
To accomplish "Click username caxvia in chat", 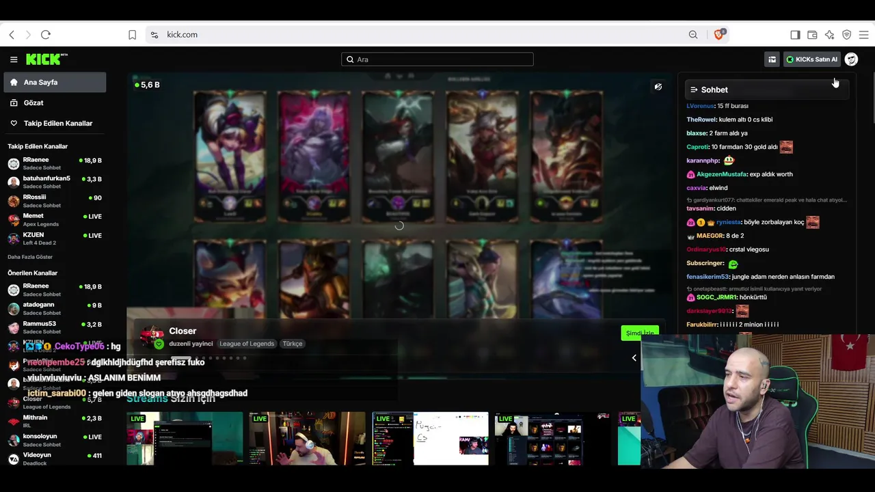I will (x=696, y=188).
